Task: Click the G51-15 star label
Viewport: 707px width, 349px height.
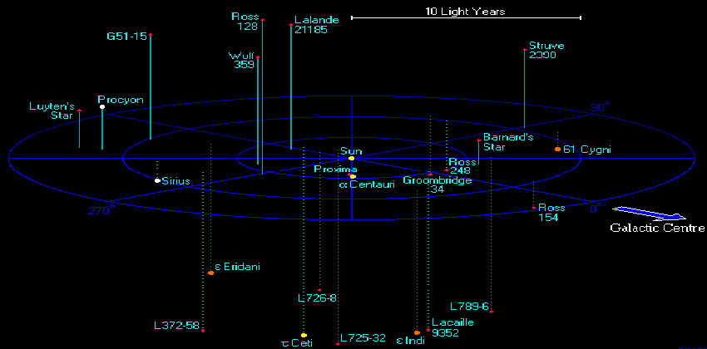Action: [126, 37]
